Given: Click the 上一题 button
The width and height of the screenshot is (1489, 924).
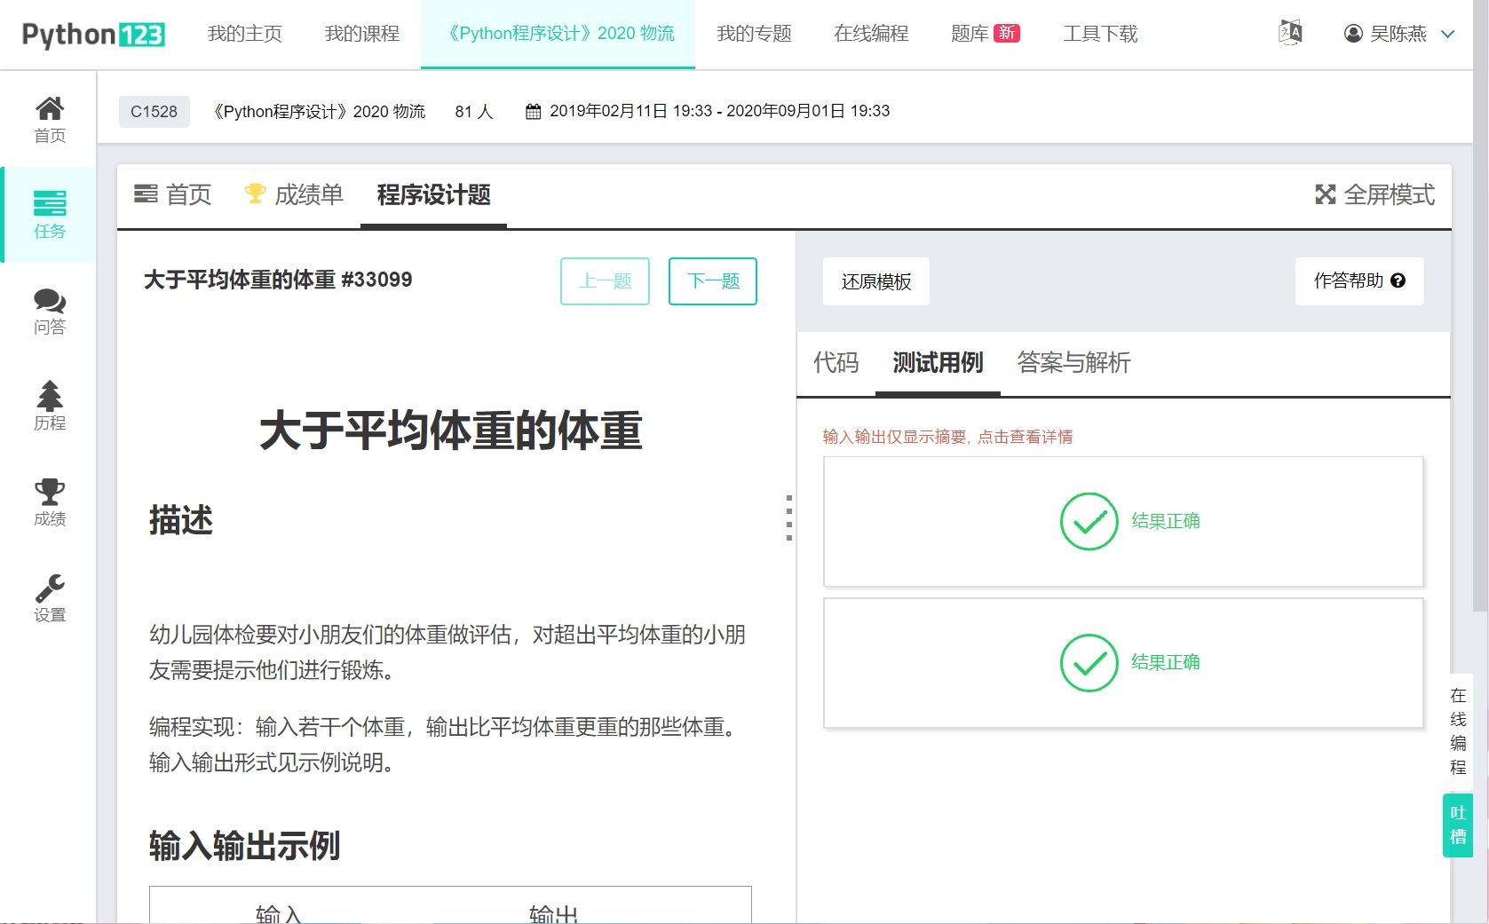Looking at the screenshot, I should point(606,281).
